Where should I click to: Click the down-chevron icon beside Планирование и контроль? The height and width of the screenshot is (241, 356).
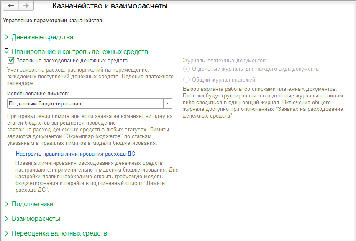coord(6,52)
